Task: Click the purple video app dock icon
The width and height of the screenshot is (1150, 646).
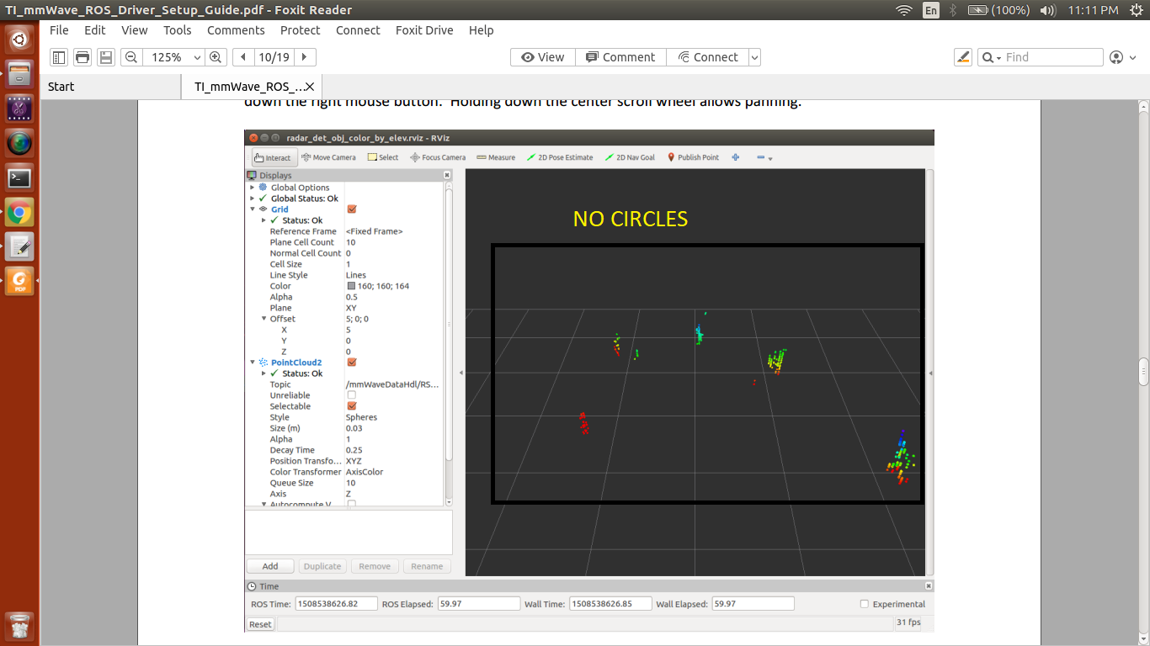Action: tap(19, 108)
